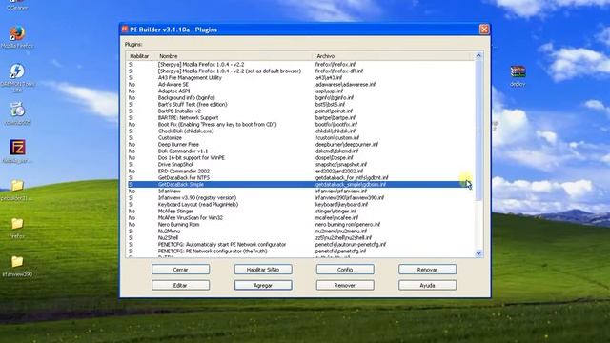
Task: Select the irfanview390 folder on desktop
Action: 17,266
